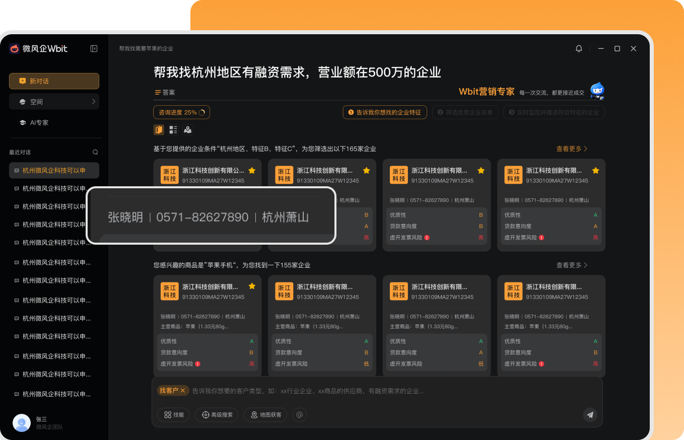
Task: Collapse the sidebar with the panel toggle icon
Action: pos(94,49)
